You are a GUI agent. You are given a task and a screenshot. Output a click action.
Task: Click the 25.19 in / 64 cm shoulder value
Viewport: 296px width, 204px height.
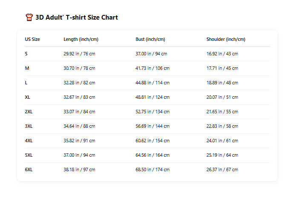[222, 155]
